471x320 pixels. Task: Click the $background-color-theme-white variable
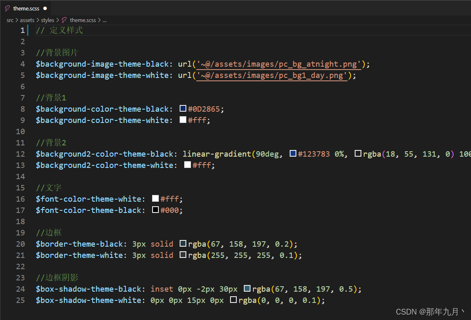click(x=102, y=120)
